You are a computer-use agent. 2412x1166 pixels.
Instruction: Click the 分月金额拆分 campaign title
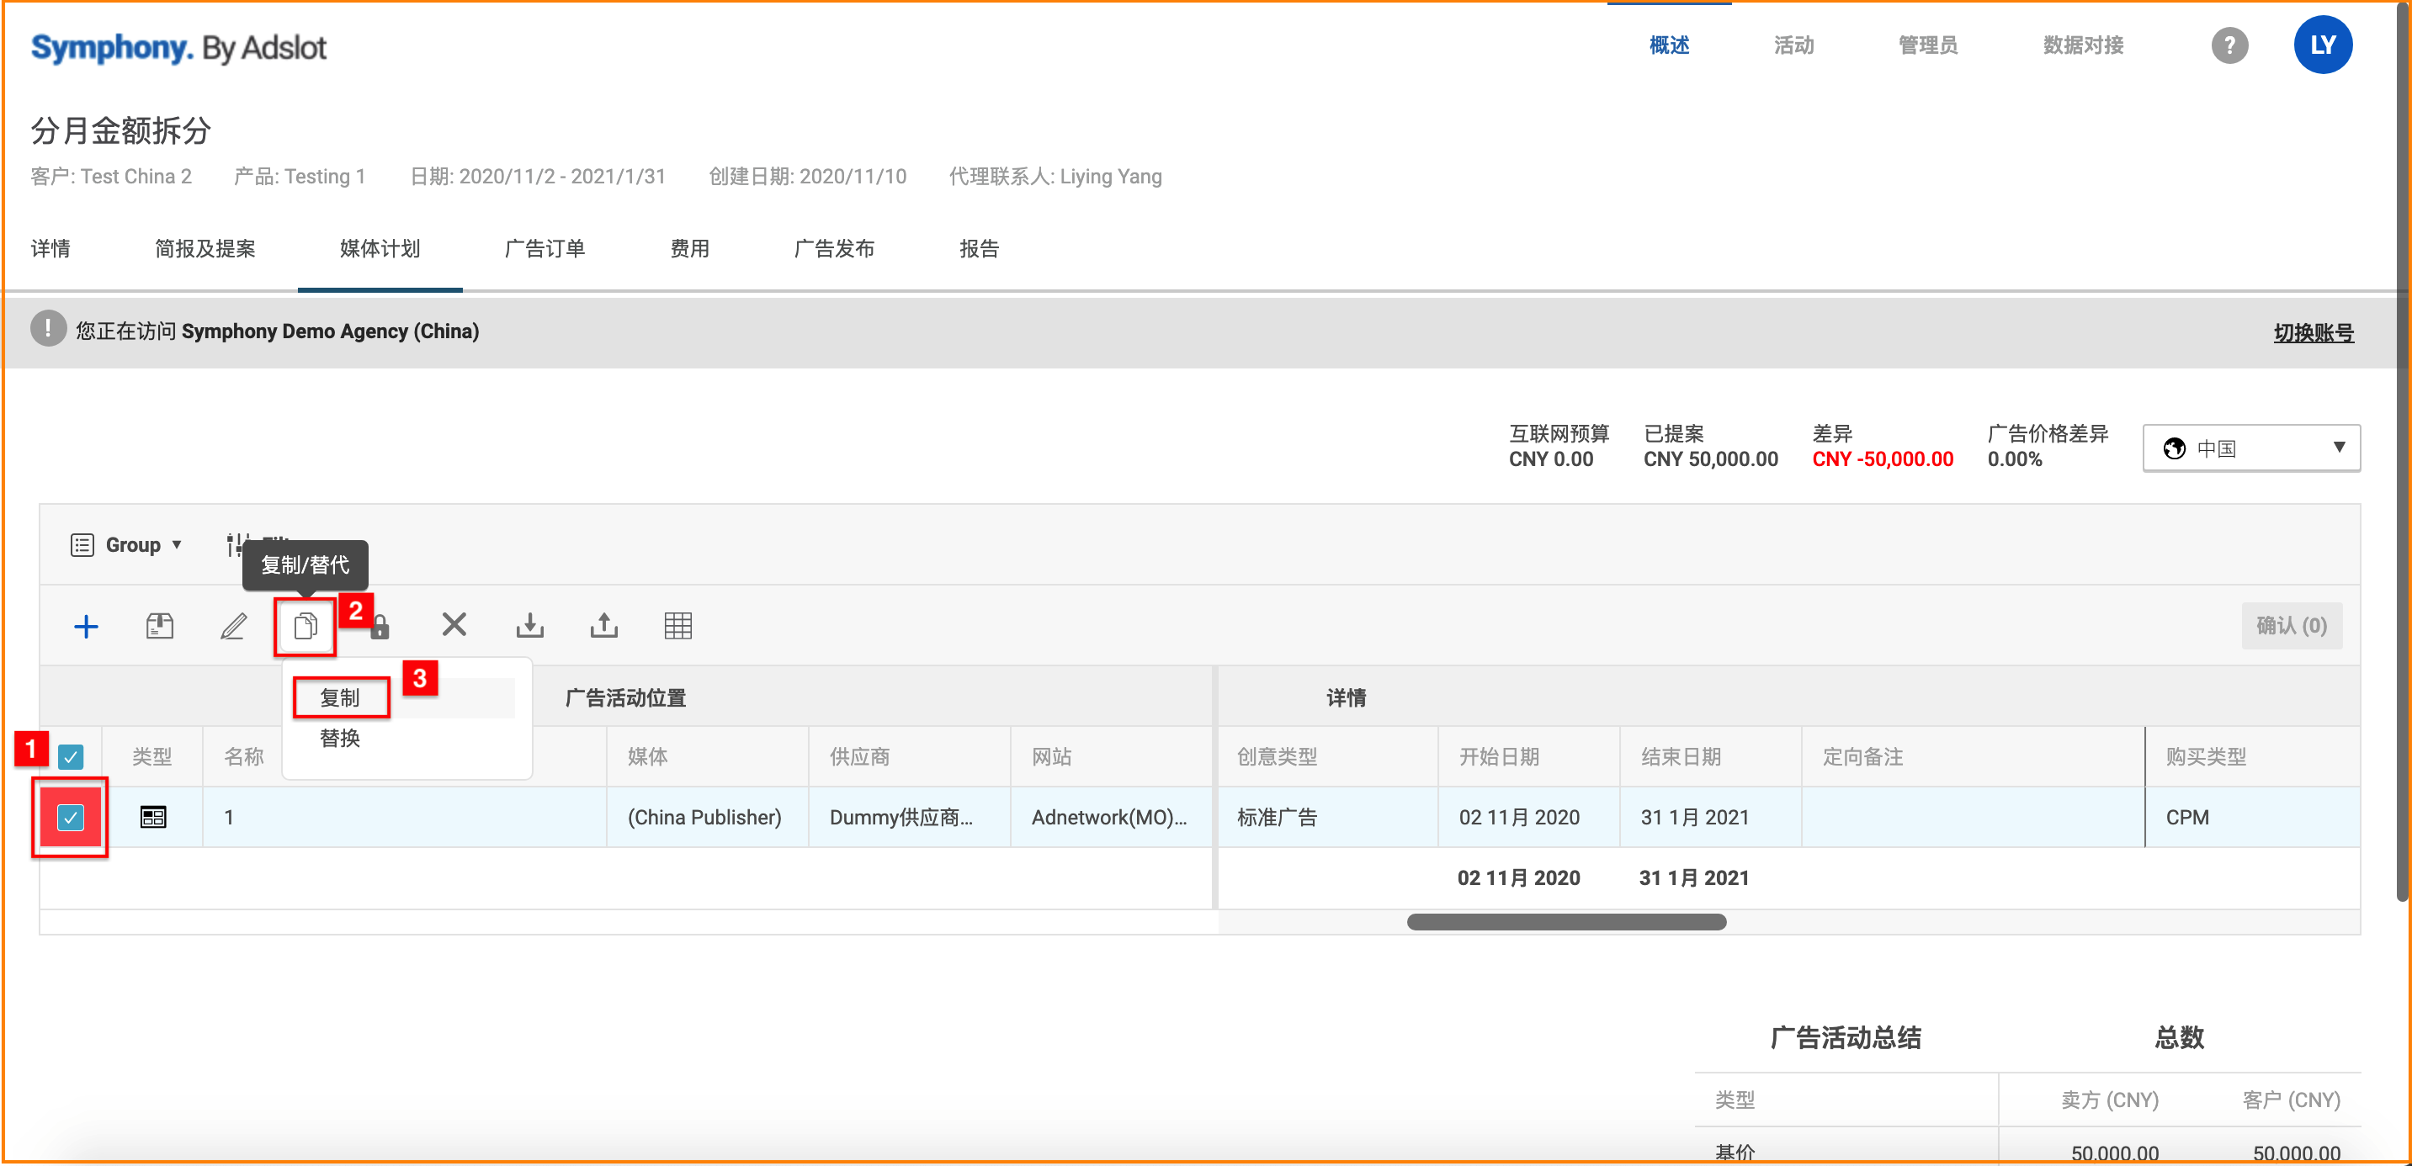click(x=121, y=130)
